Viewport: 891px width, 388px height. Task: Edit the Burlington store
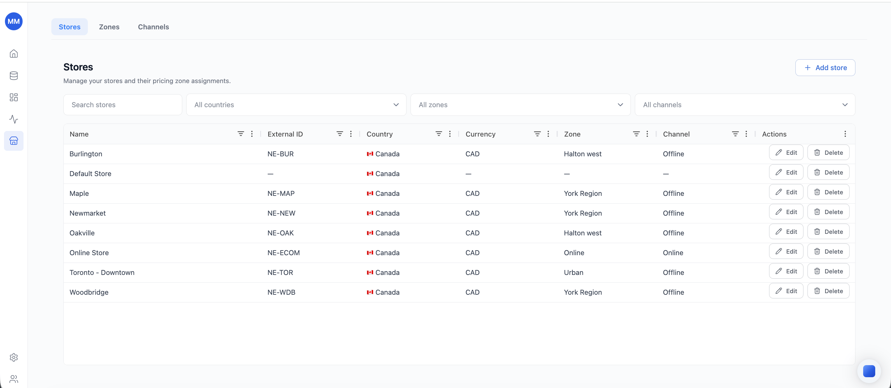(x=786, y=152)
